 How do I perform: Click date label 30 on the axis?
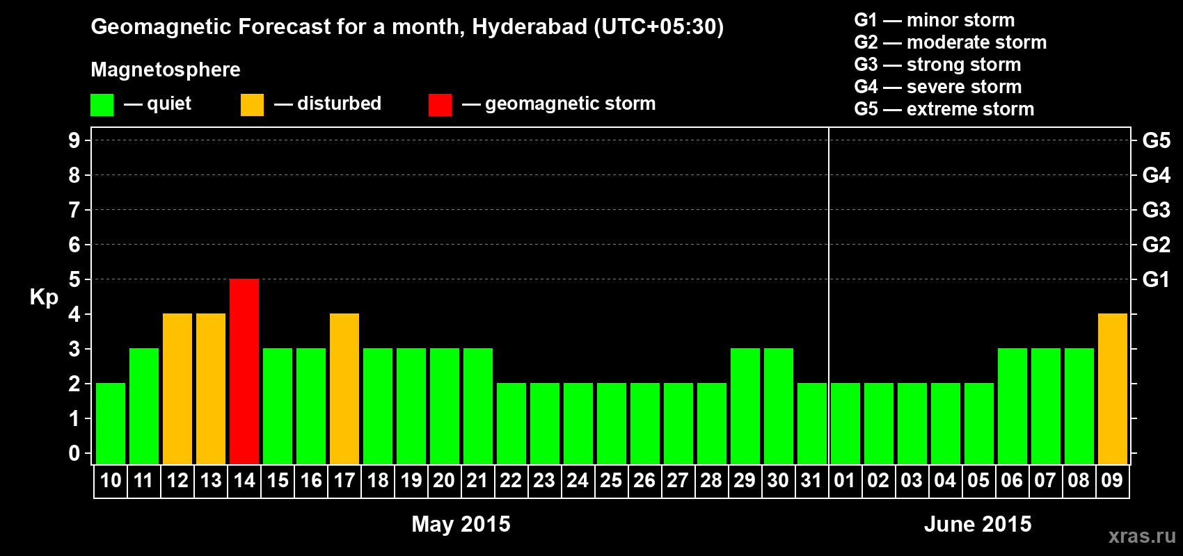click(779, 481)
